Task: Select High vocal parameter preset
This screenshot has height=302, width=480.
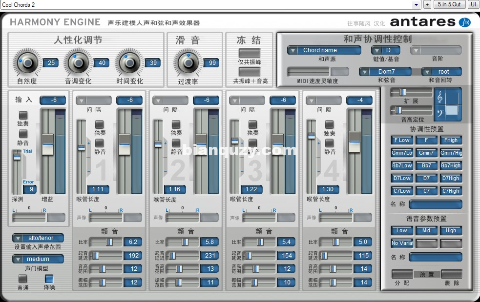Action: tap(451, 230)
